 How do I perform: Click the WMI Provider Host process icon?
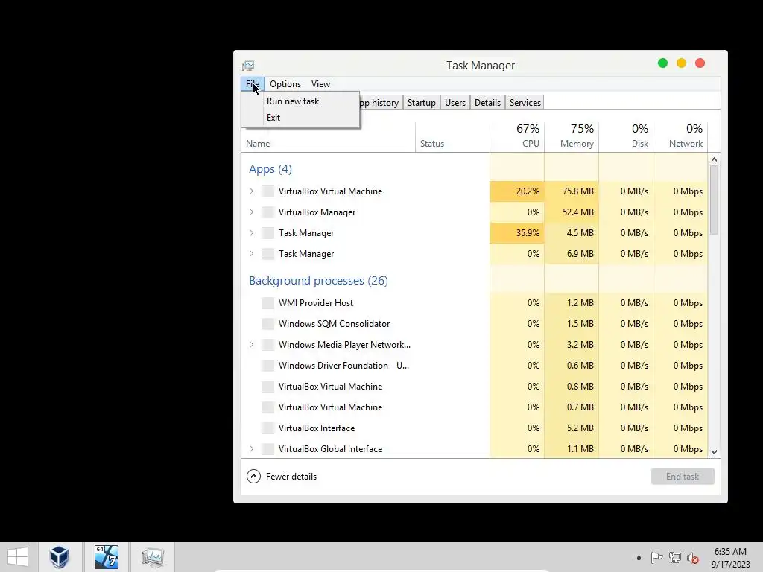coord(268,303)
